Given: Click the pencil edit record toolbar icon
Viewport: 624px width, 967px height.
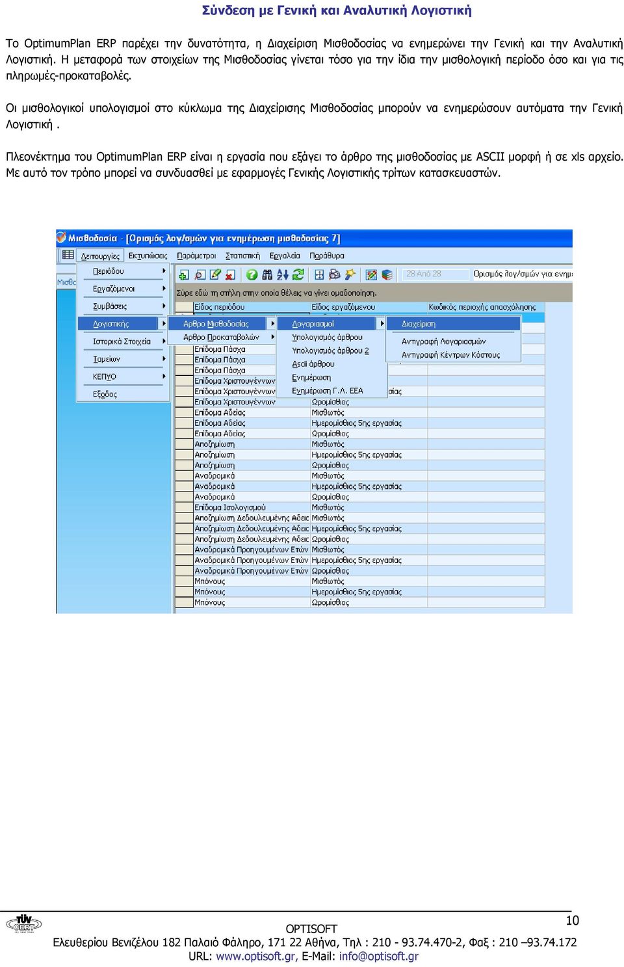Looking at the screenshot, I should (215, 274).
